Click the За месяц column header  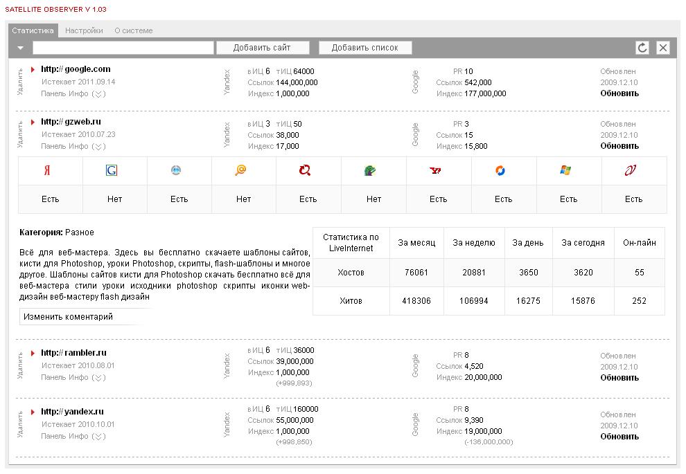416,243
